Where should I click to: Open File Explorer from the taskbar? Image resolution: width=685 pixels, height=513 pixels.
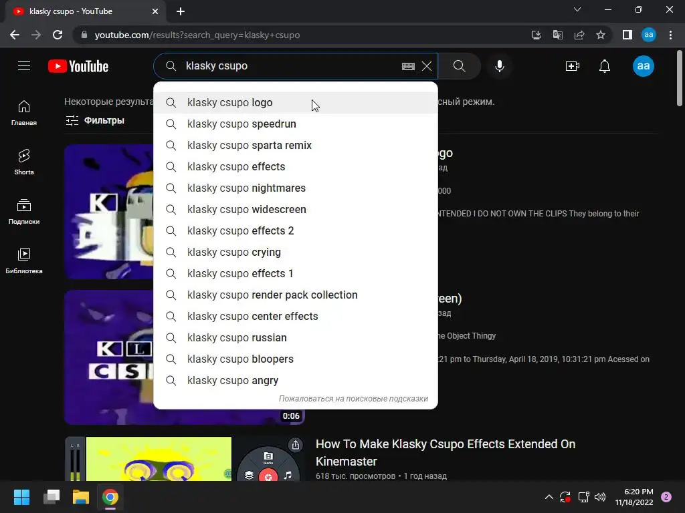click(81, 497)
